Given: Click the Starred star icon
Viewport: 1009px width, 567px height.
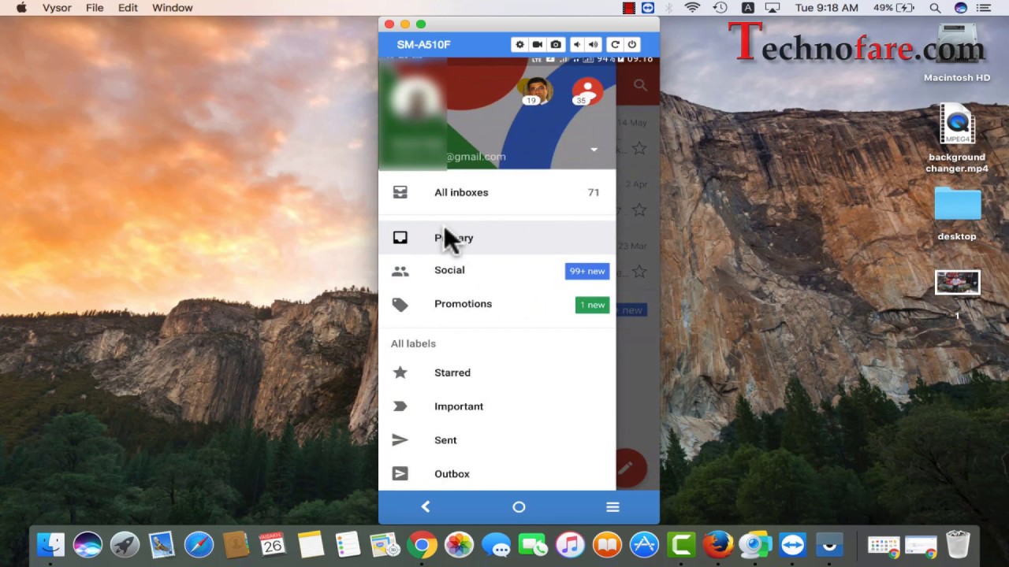Looking at the screenshot, I should 400,372.
